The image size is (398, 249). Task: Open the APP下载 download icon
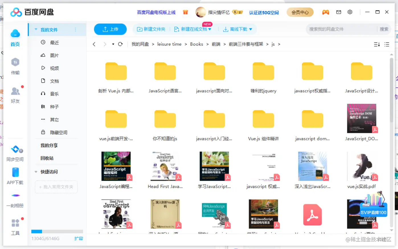click(15, 176)
